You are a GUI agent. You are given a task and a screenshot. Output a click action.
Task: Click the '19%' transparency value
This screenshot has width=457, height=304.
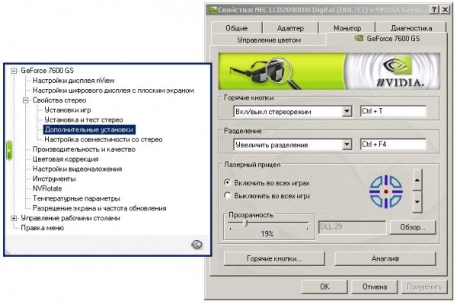pos(267,233)
